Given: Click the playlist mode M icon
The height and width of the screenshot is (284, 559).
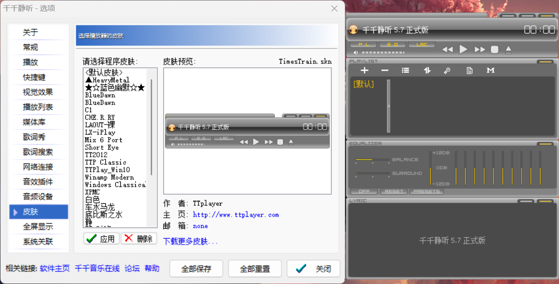Looking at the screenshot, I should coord(491,70).
